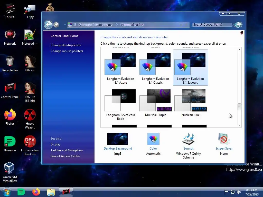Select the Control Panel taskbar button
263x197 pixels.
coord(66,192)
